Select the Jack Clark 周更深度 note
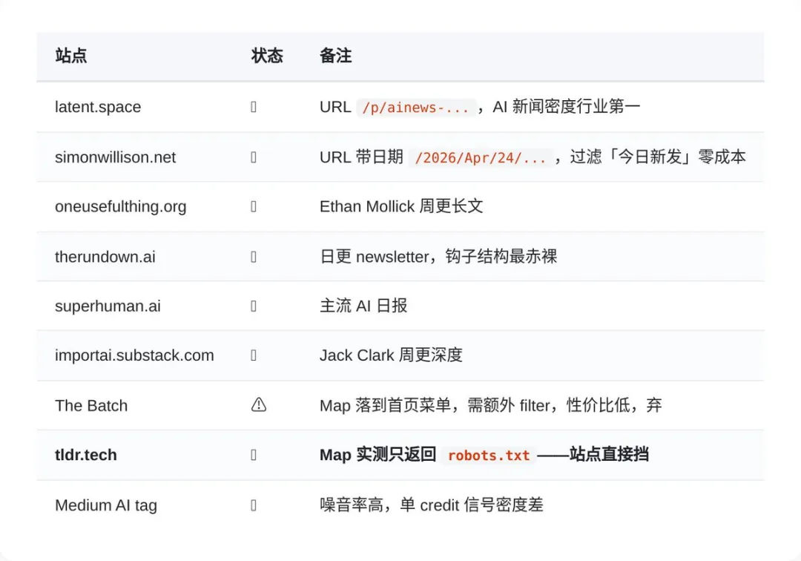Image resolution: width=801 pixels, height=561 pixels. coord(391,355)
